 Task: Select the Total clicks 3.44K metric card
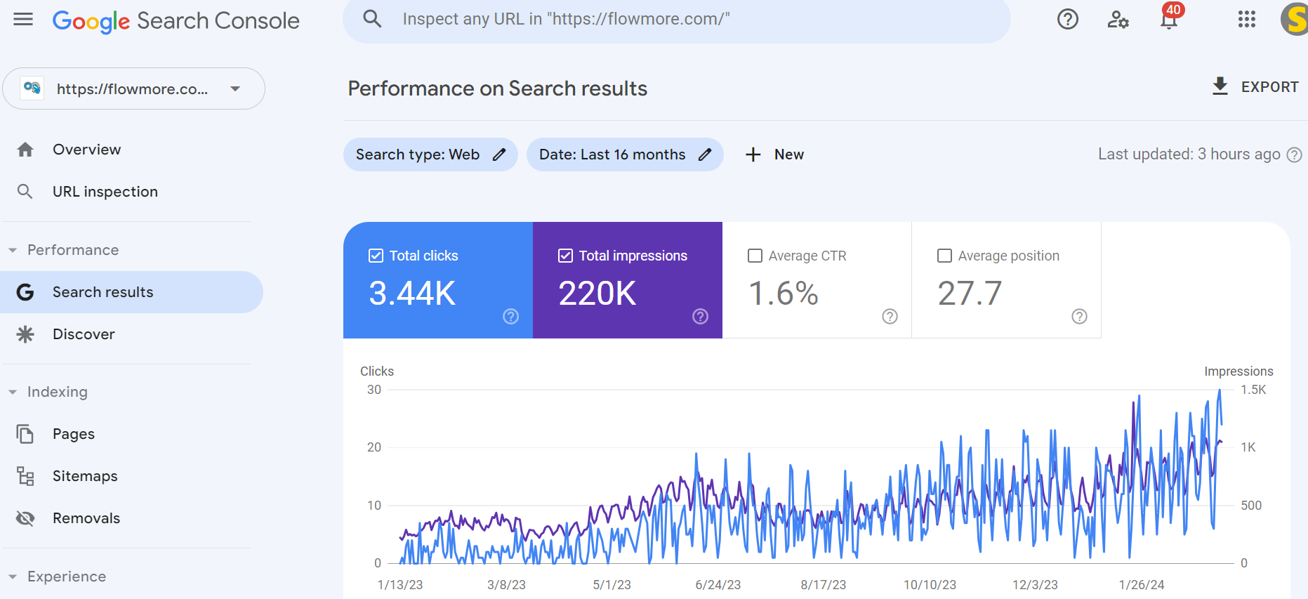click(438, 280)
